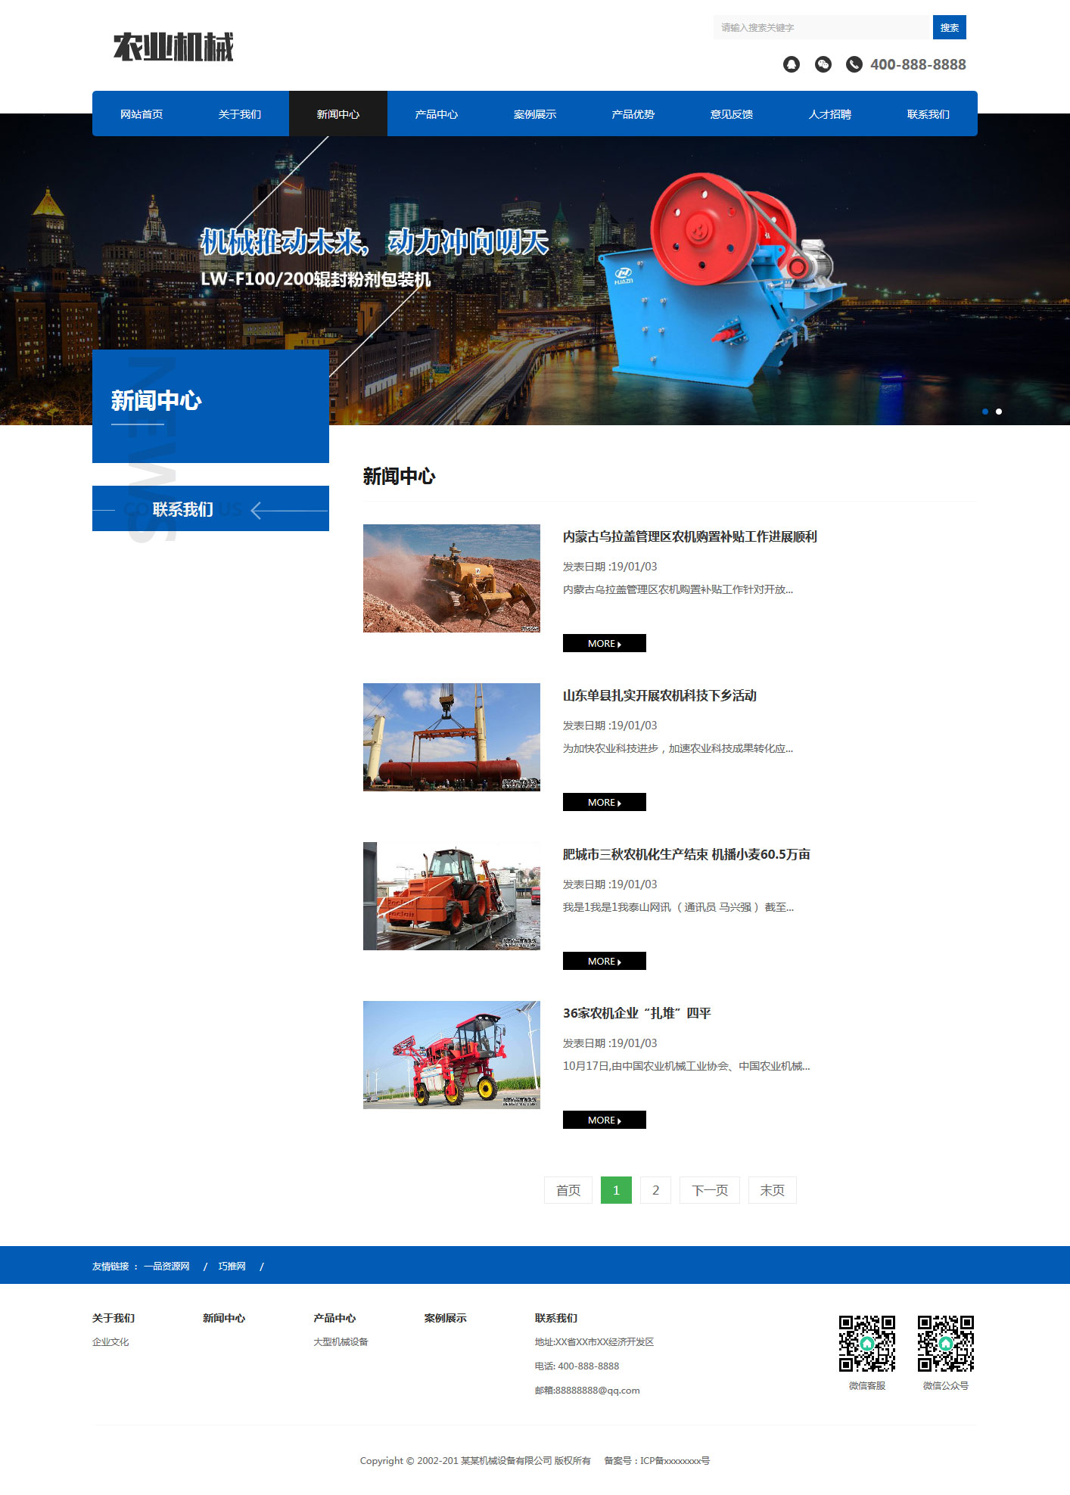Open the 一品资源网 friendly link
The image size is (1070, 1495).
click(166, 1266)
